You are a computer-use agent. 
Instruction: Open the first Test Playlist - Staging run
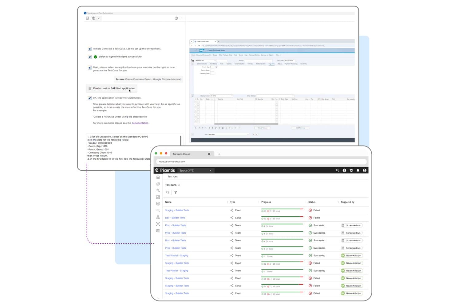pyautogui.click(x=177, y=255)
